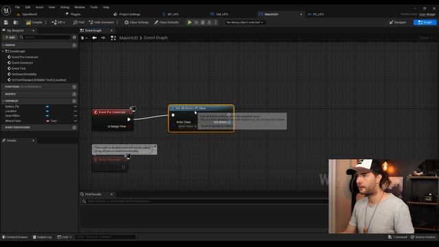
Task: Open the File menu
Action: 17,8
